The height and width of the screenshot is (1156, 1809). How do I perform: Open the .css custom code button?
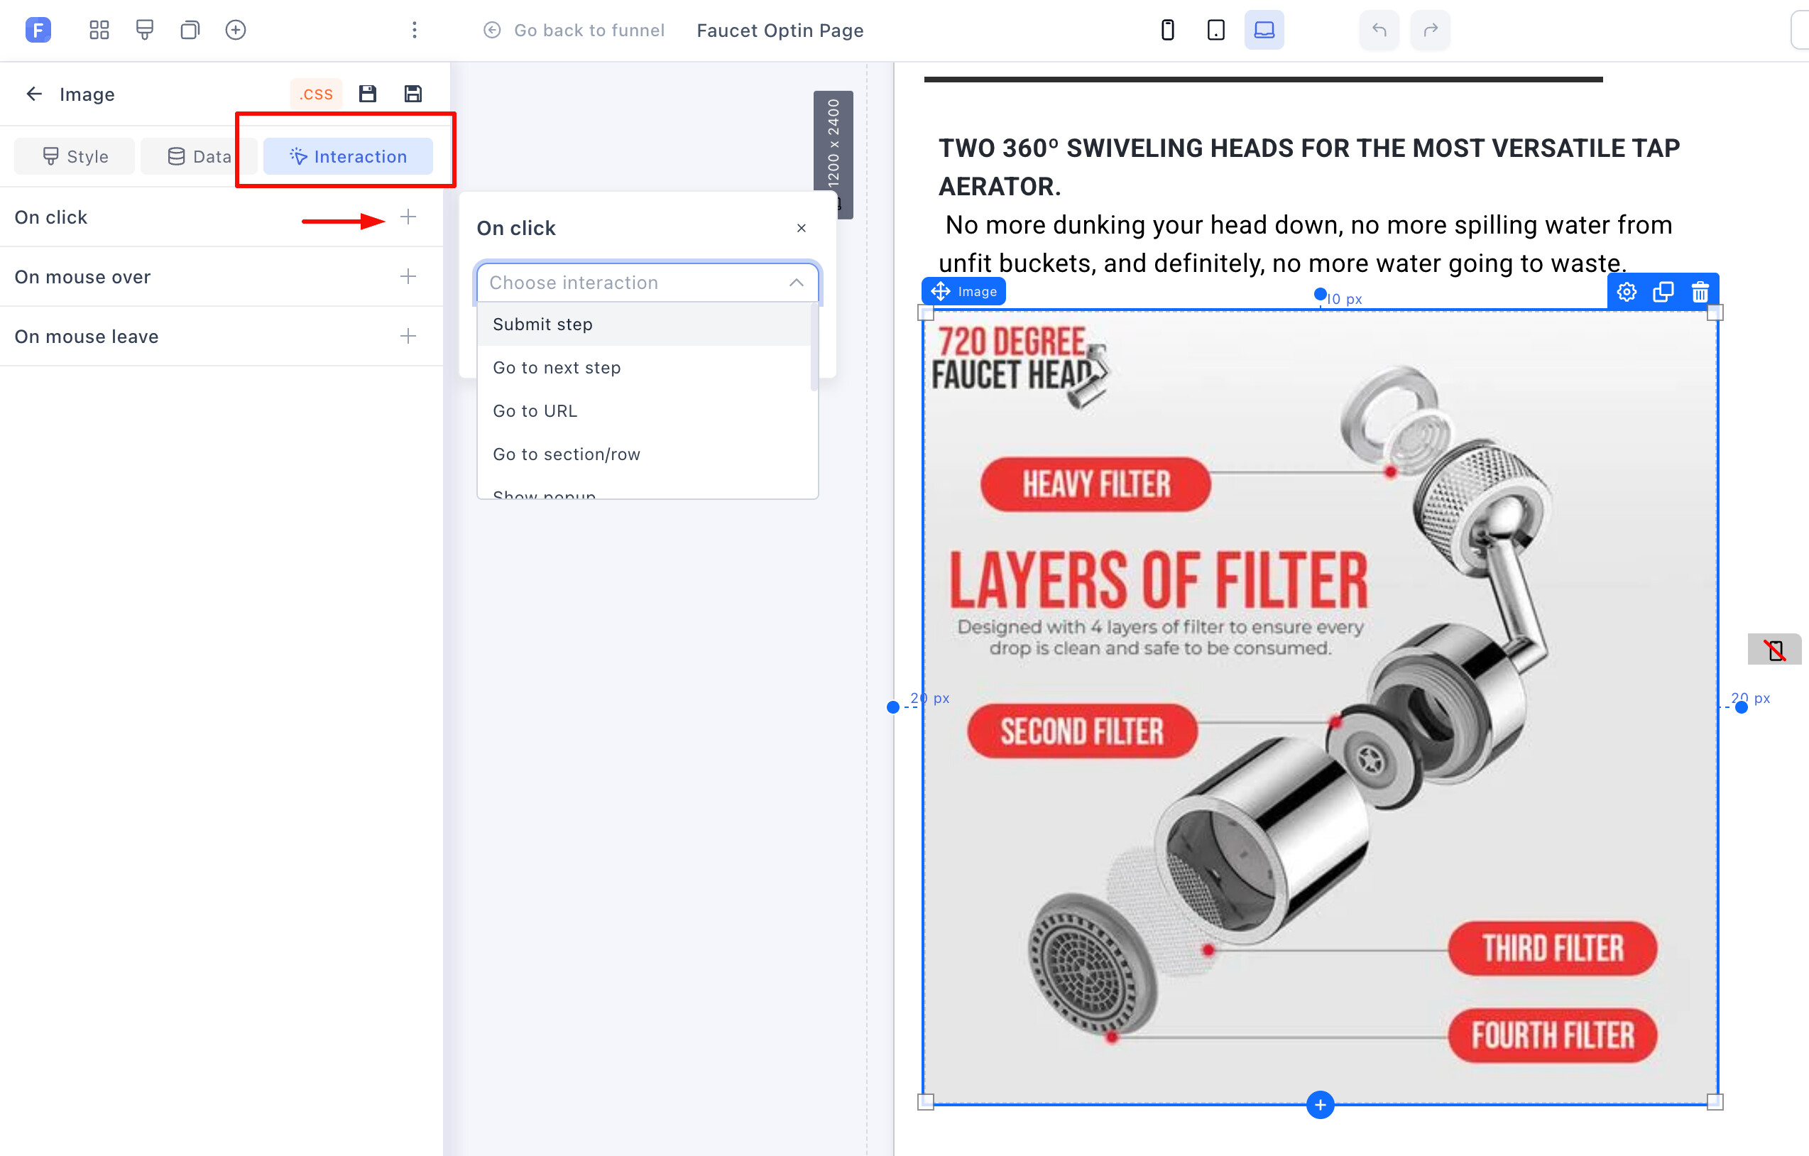pyautogui.click(x=315, y=94)
